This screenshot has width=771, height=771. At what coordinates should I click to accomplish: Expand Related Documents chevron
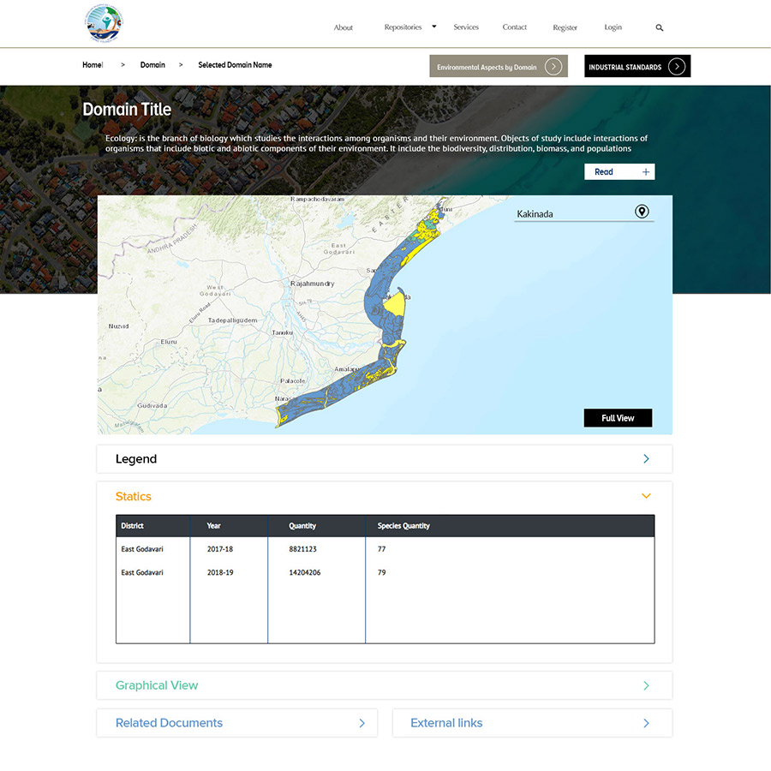coord(362,723)
